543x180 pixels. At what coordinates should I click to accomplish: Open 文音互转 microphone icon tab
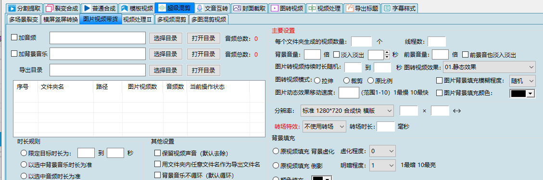click(x=200, y=8)
